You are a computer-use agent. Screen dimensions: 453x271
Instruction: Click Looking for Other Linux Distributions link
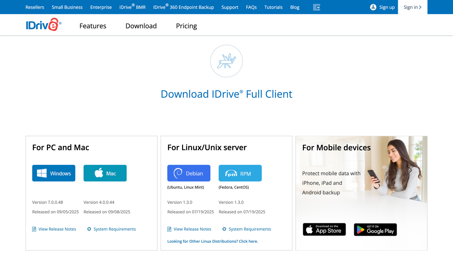(x=213, y=241)
